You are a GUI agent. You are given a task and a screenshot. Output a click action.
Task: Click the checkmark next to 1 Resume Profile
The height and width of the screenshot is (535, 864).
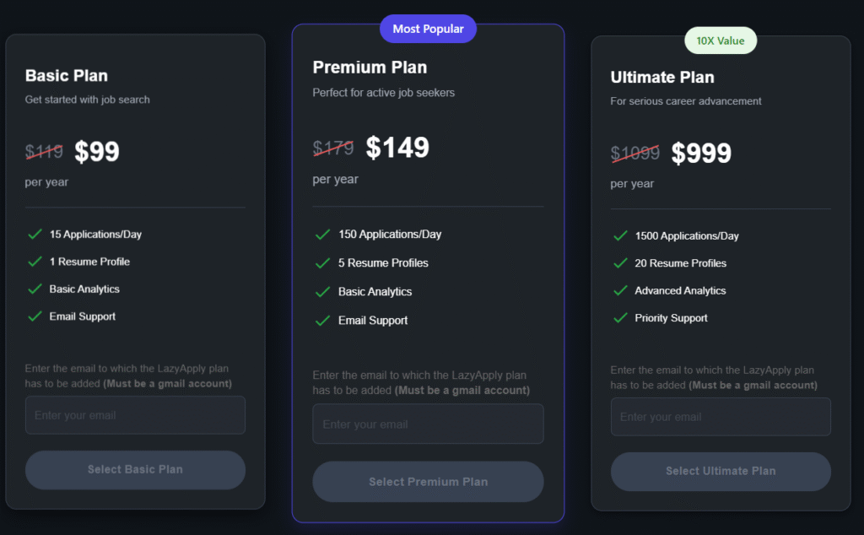tap(33, 262)
